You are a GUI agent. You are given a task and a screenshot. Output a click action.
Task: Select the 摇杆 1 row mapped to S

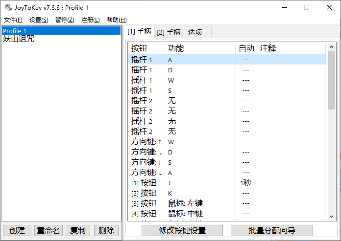[x=227, y=90]
